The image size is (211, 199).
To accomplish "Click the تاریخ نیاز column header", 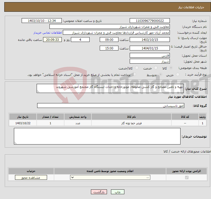I will pyautogui.click(x=23, y=117).
